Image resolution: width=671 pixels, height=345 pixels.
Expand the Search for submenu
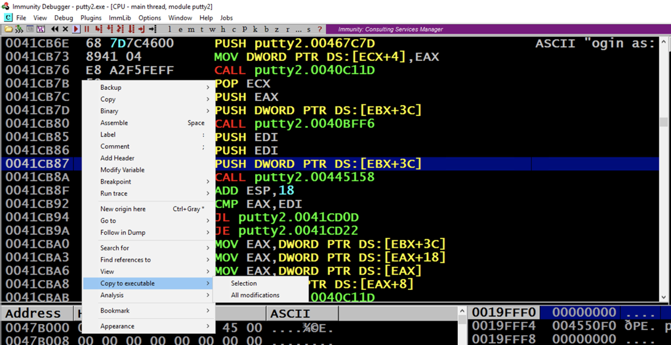tap(148, 248)
